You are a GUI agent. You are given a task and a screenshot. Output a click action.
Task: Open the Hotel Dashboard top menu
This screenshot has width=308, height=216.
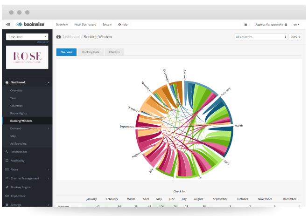point(85,25)
